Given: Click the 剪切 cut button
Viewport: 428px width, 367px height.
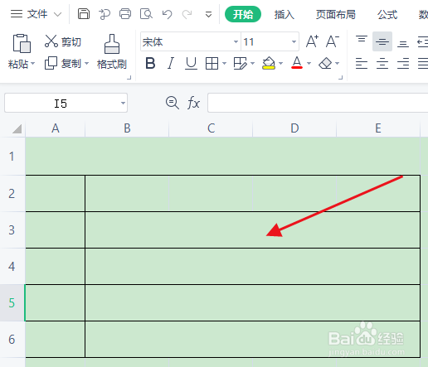Looking at the screenshot, I should (63, 41).
